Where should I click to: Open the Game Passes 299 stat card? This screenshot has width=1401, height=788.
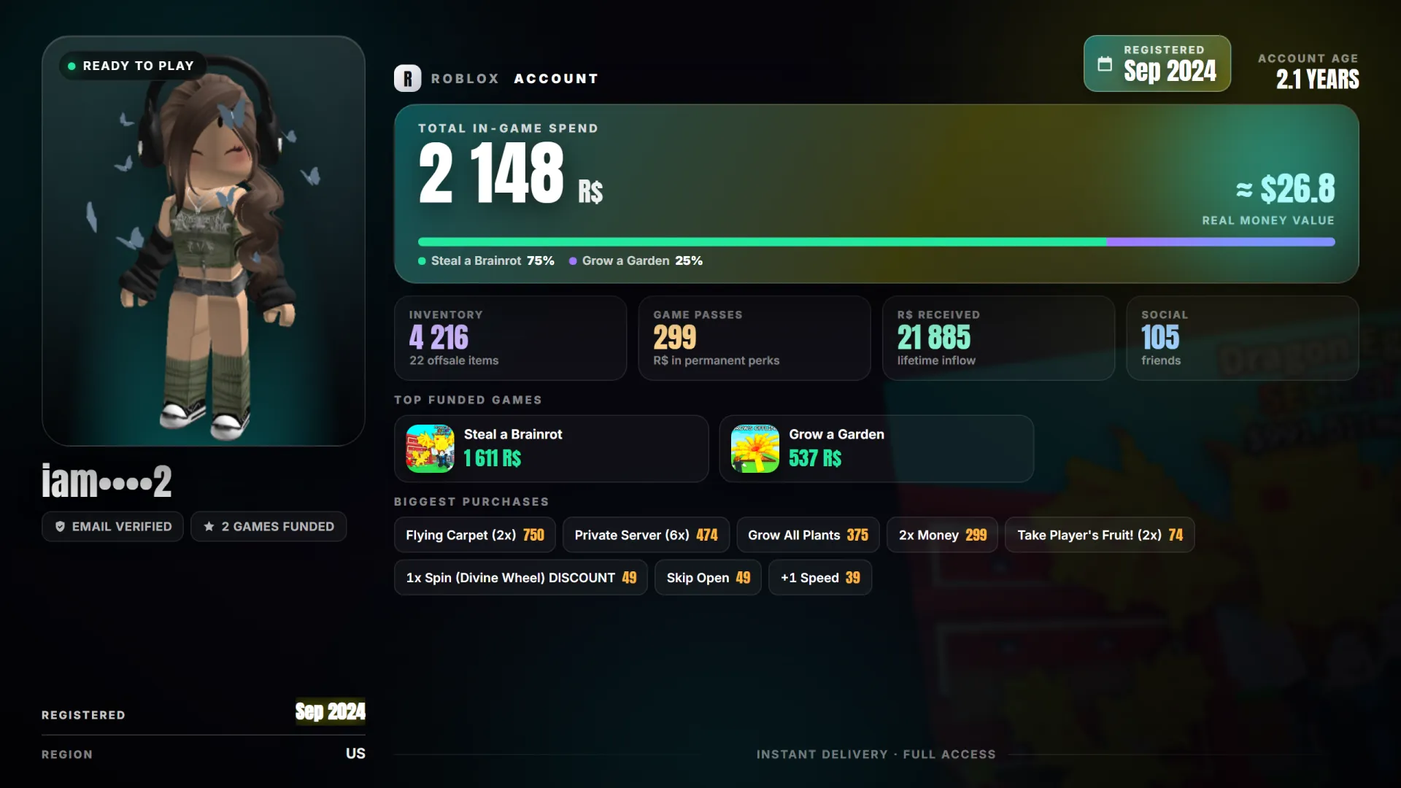(x=754, y=338)
